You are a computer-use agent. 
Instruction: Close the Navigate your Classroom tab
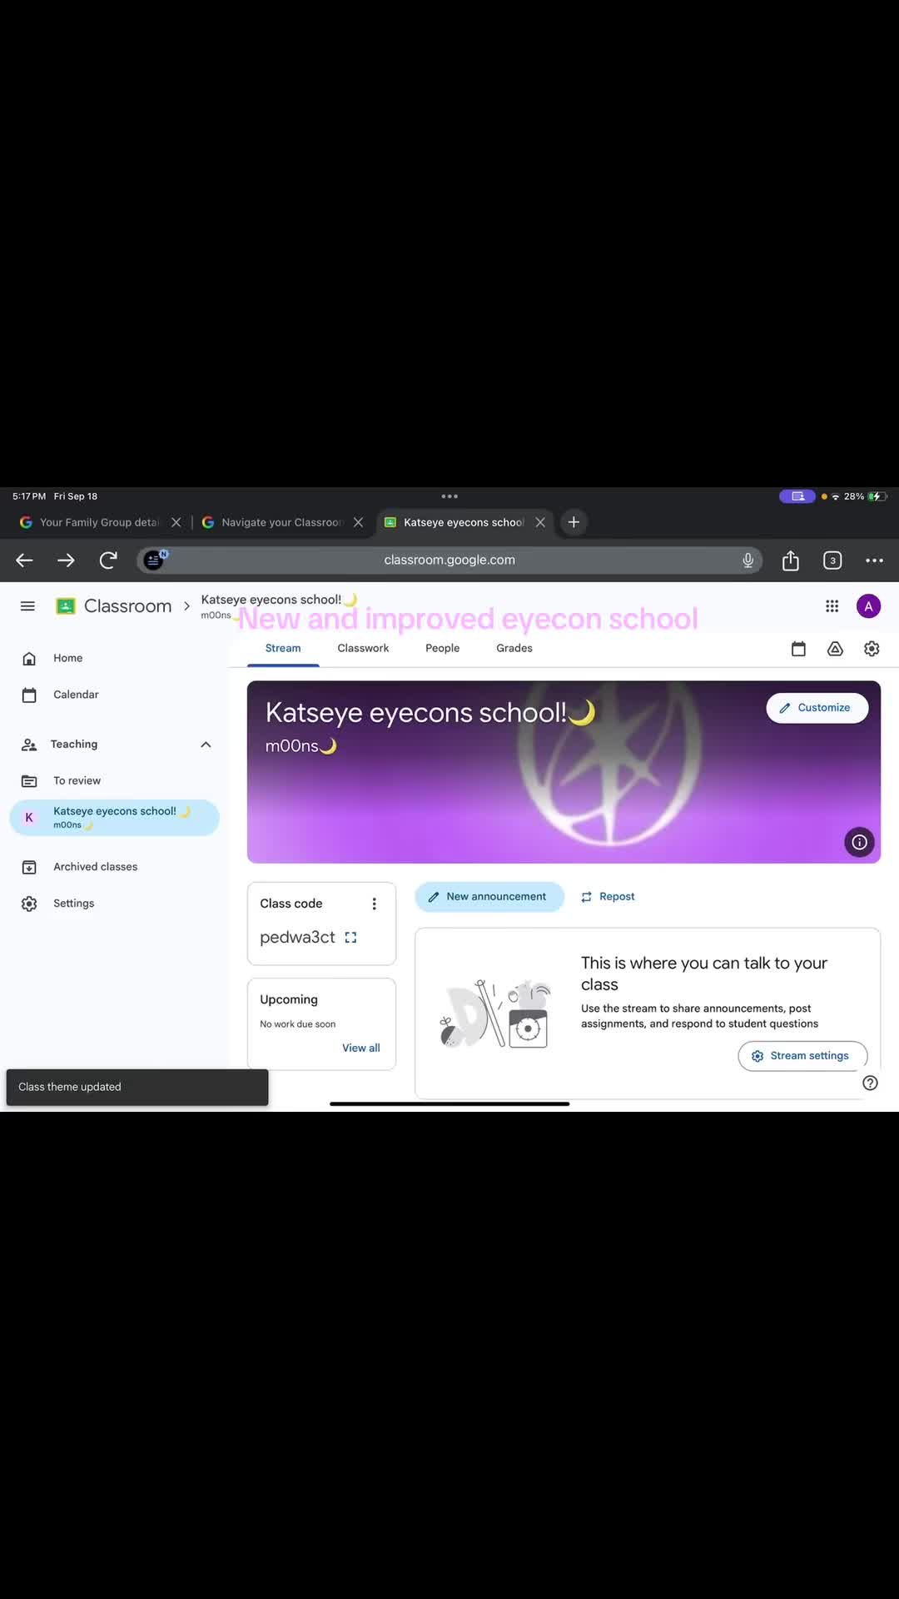(358, 522)
